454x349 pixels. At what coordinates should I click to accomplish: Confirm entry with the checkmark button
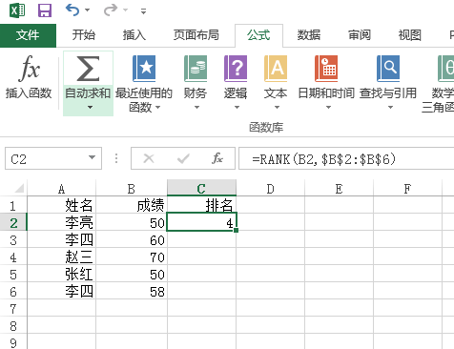pyautogui.click(x=183, y=158)
